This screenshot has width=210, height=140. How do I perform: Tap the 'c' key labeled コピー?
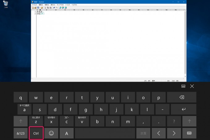67,121
